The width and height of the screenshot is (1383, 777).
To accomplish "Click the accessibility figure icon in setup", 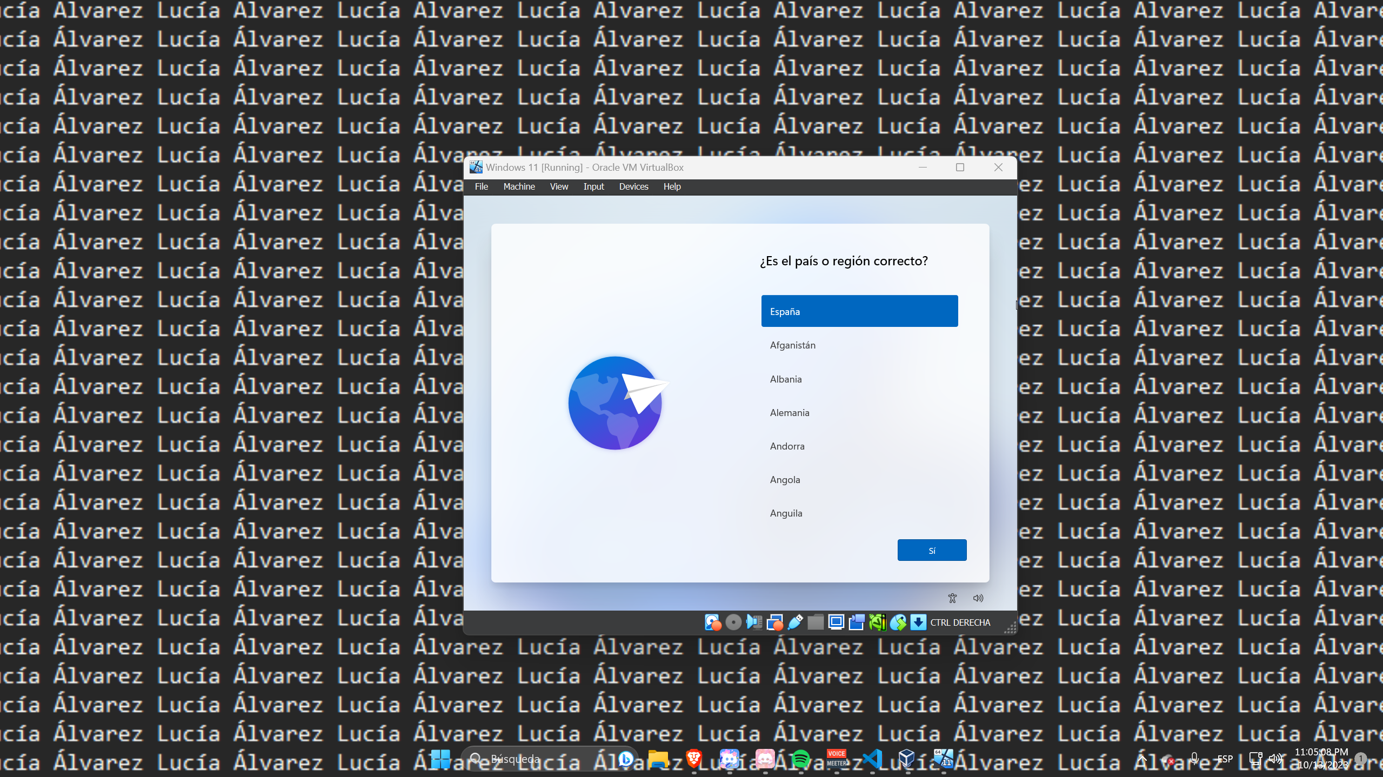I will pos(952,598).
